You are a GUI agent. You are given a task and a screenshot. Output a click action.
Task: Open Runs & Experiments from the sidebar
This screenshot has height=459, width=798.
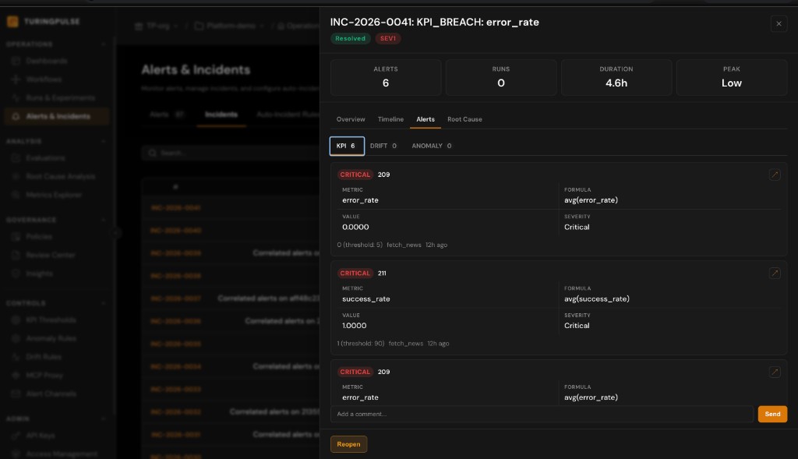click(x=16, y=97)
